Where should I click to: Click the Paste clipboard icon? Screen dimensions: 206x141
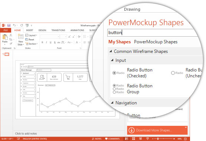5,37
